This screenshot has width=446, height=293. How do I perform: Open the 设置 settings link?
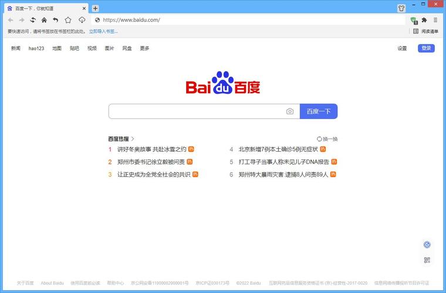point(402,48)
